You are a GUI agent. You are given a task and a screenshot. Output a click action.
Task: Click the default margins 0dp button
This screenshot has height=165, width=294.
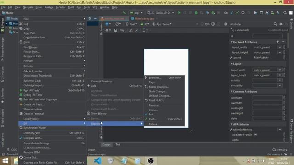tap(123, 30)
